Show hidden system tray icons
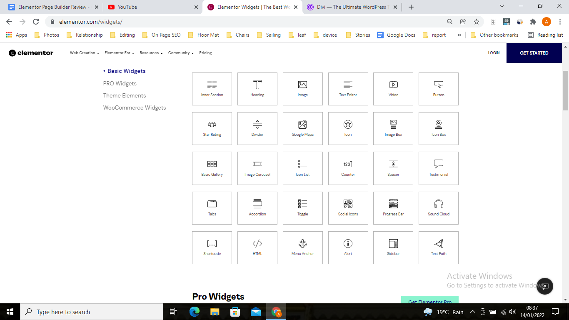The width and height of the screenshot is (569, 320). pos(472,312)
